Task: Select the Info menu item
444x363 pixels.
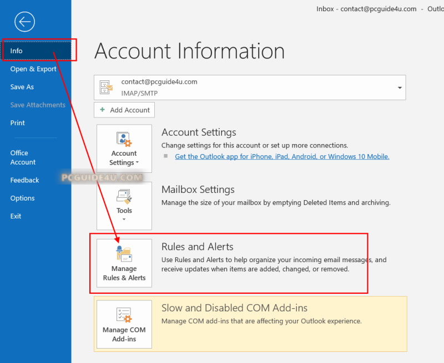Action: click(x=17, y=51)
